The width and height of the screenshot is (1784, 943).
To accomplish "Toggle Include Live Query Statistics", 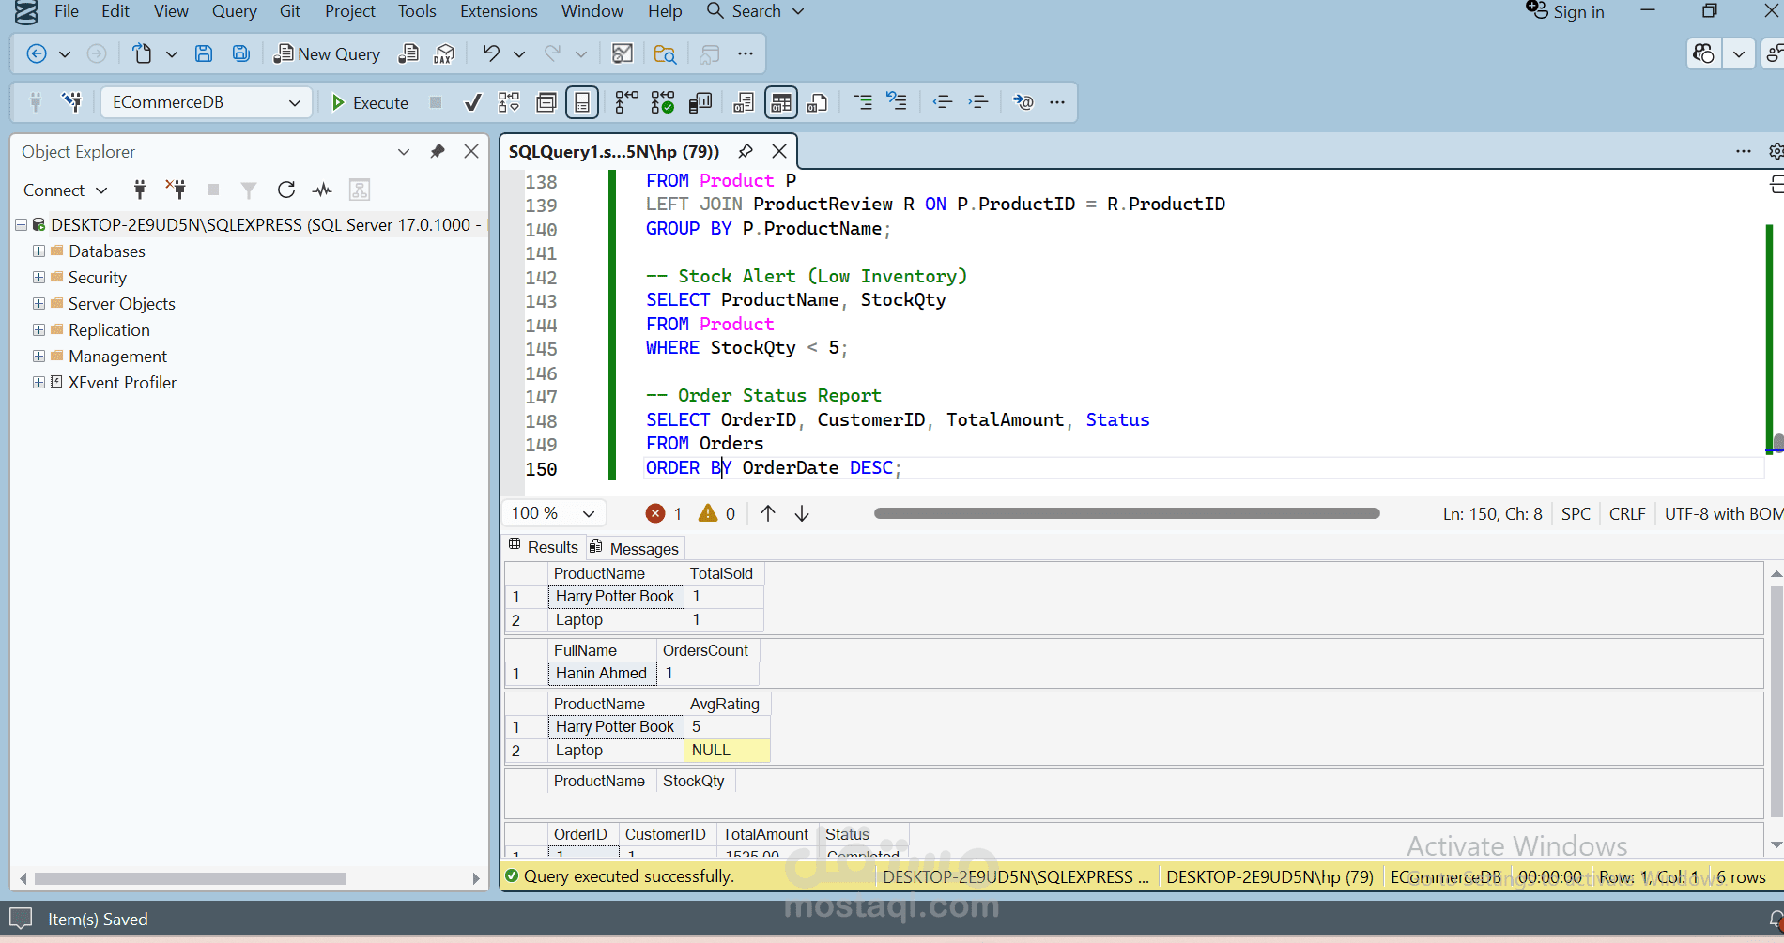I will click(663, 102).
